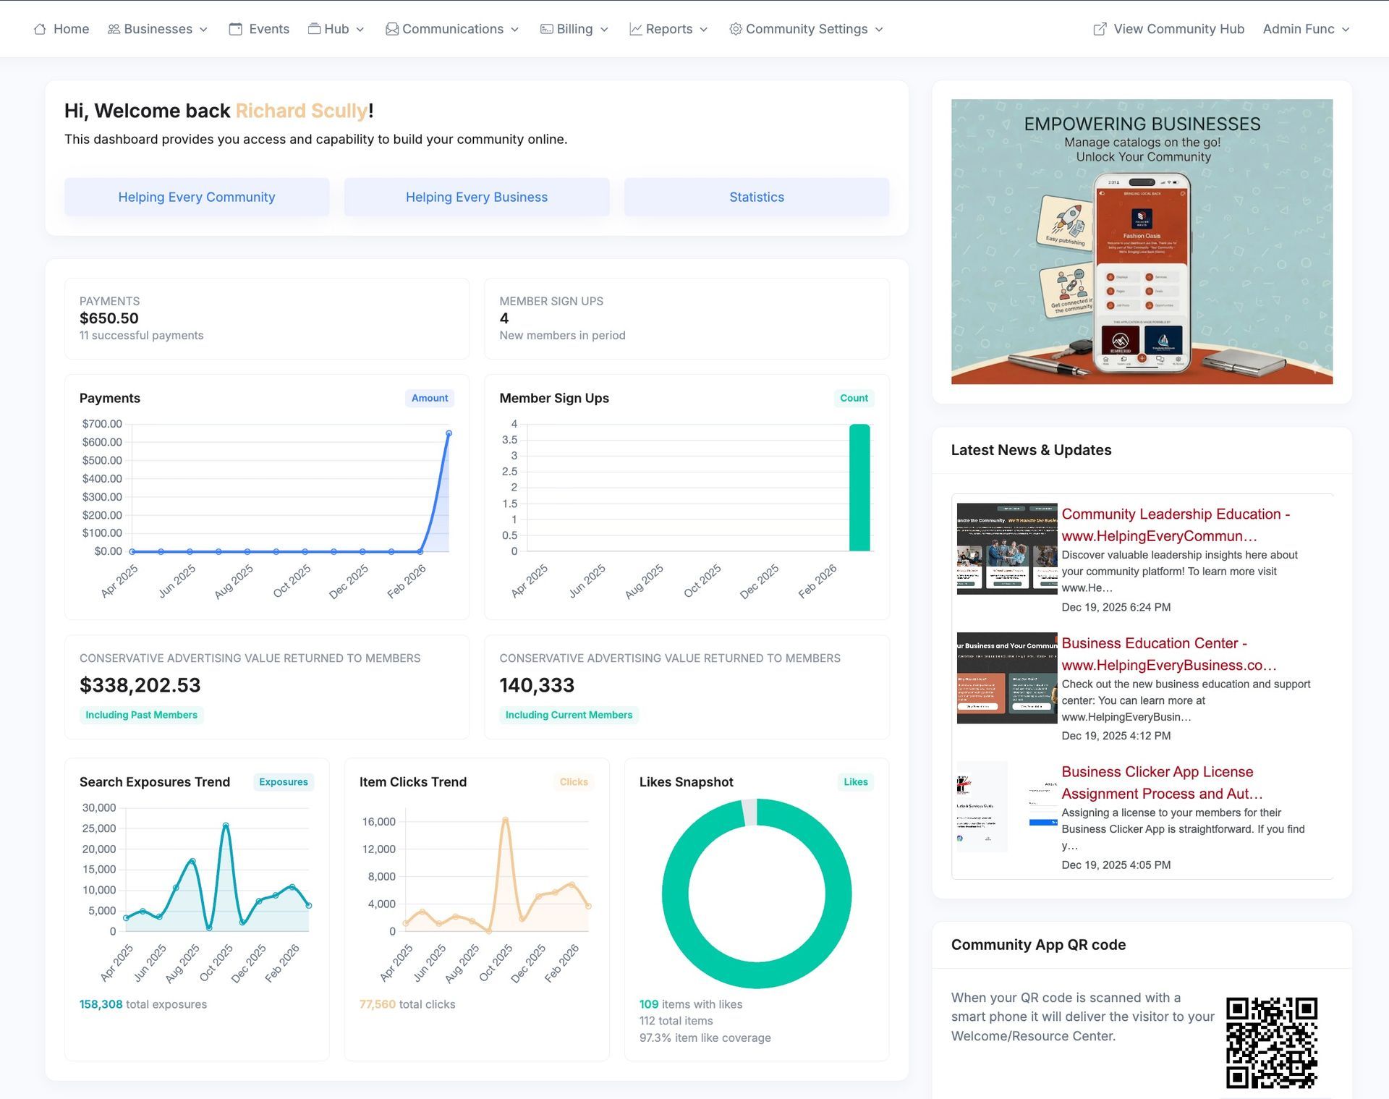Open the Communications mail icon
Viewport: 1389px width, 1099px height.
point(391,29)
